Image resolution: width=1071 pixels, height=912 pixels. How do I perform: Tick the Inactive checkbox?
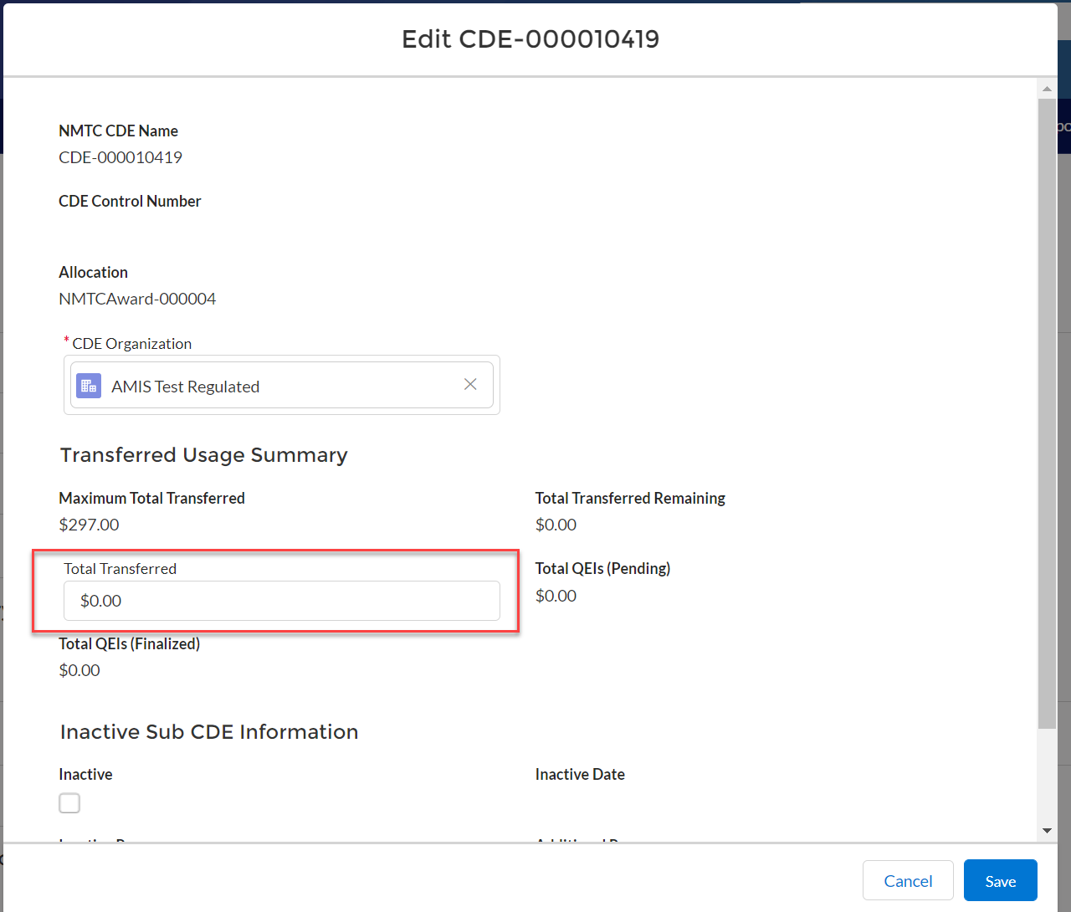(69, 803)
